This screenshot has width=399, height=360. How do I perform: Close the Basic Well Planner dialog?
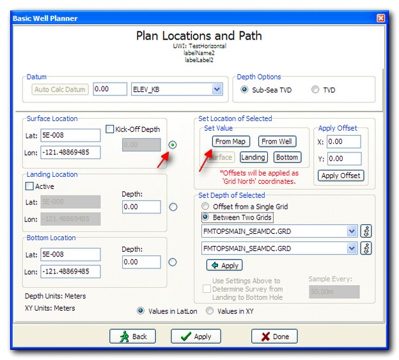381,18
